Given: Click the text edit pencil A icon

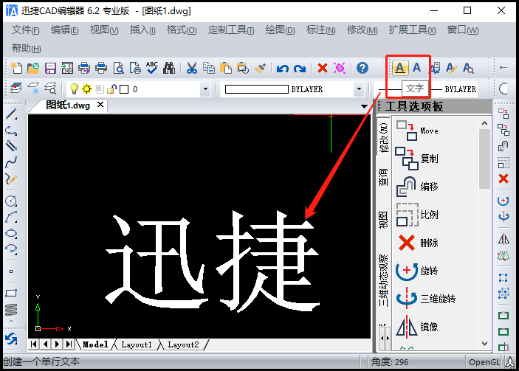Looking at the screenshot, I should [451, 68].
